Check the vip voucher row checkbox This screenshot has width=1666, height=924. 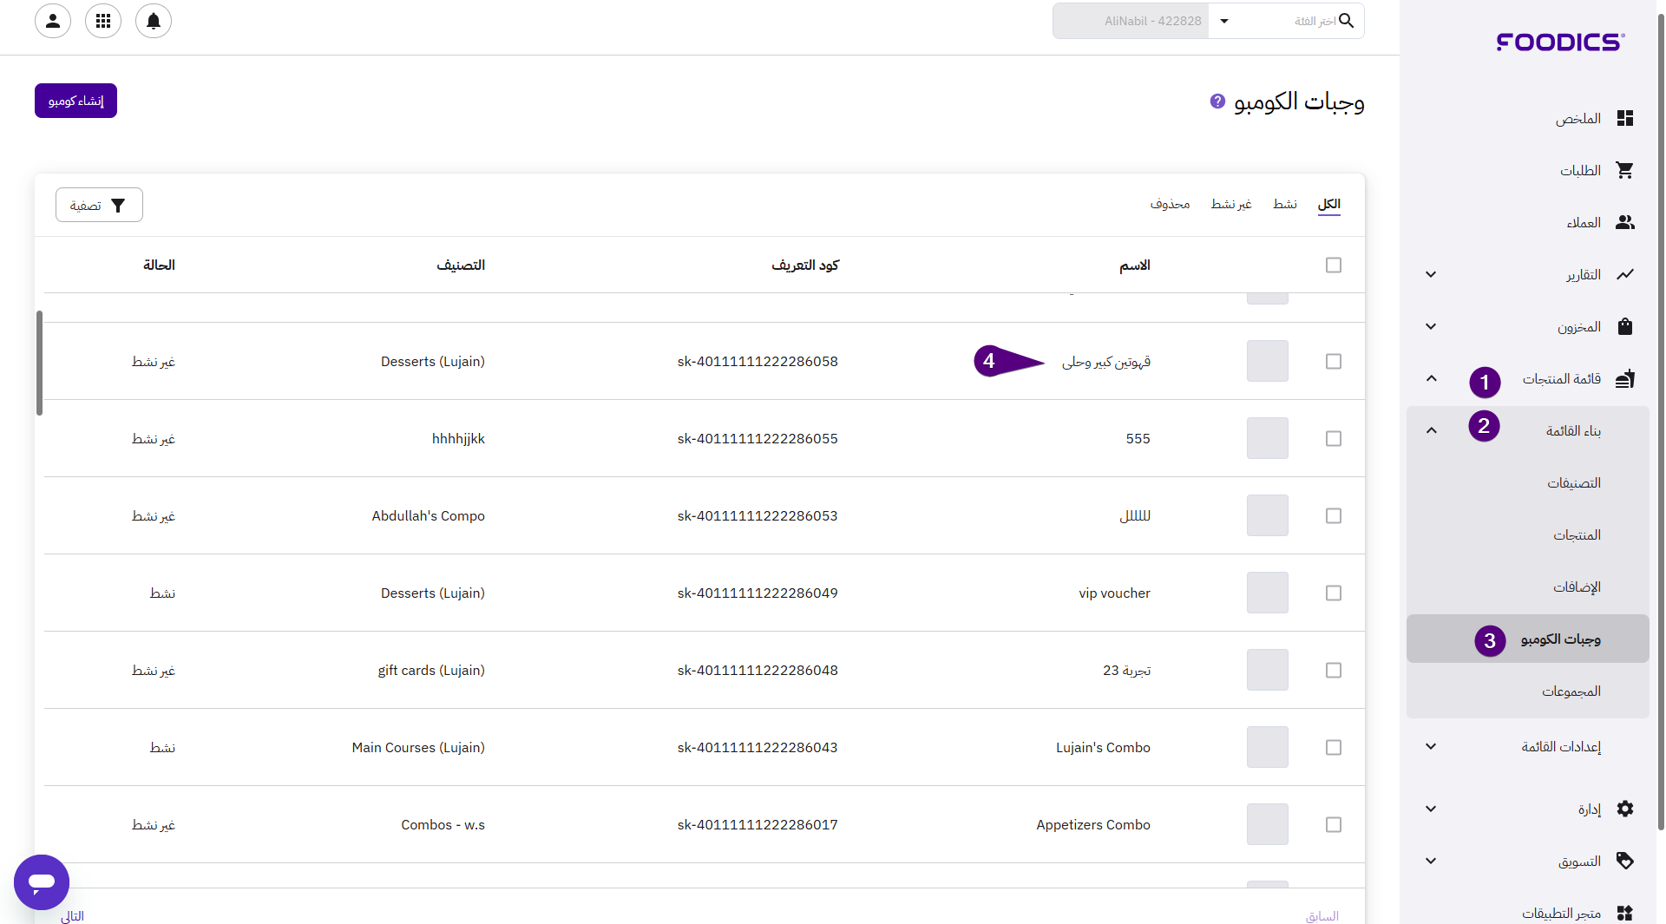tap(1334, 593)
